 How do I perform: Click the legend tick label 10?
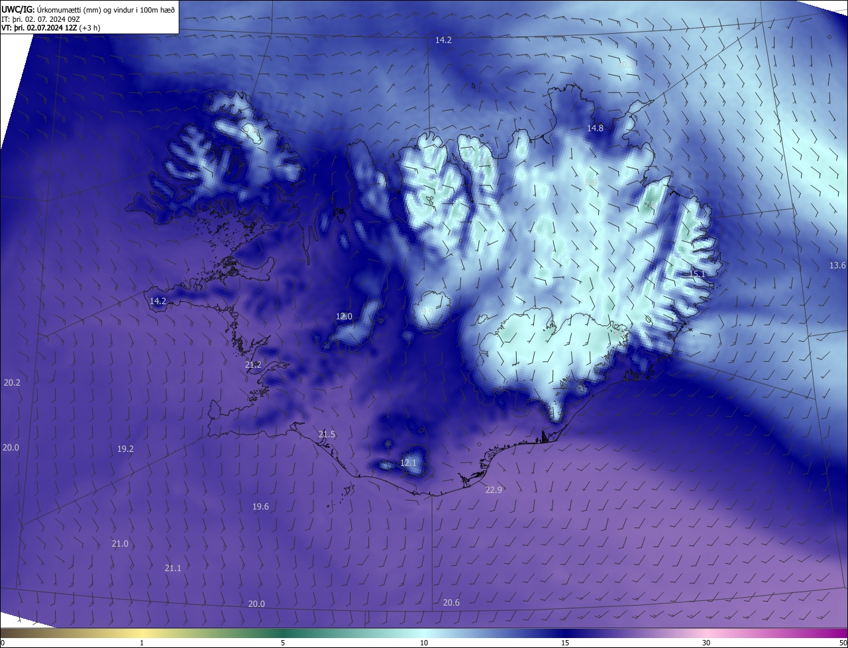(424, 643)
